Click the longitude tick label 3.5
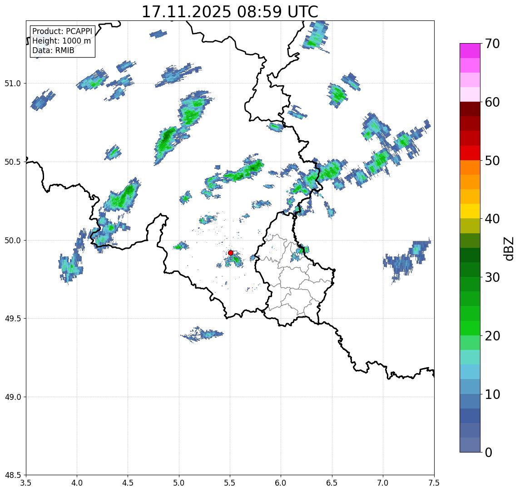Viewport: 520px width, 492px height. point(26,483)
